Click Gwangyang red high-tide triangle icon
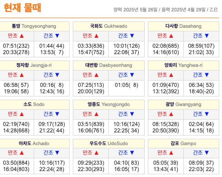Viewport: 222px width, 177px height. click(171, 114)
